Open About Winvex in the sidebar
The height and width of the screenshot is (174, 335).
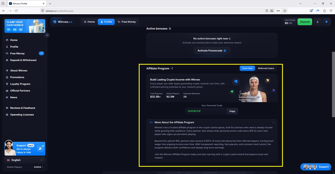19,70
